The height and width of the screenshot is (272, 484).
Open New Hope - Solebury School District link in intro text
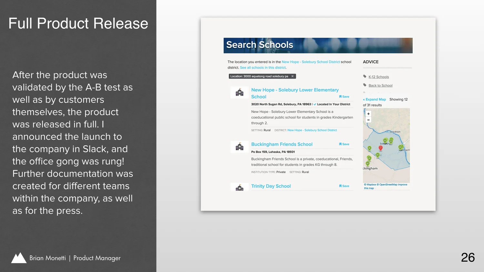pyautogui.click(x=311, y=62)
